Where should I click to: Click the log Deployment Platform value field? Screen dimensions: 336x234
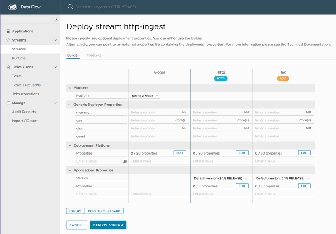coord(283,161)
